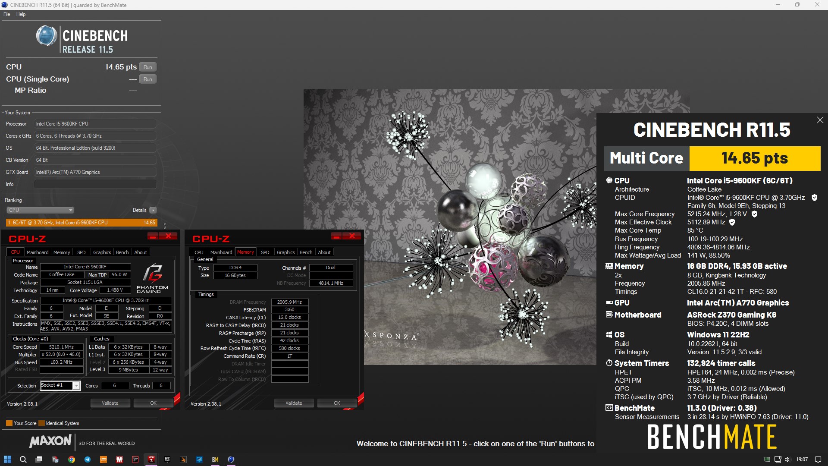Click the BenchMate code icon

pos(609,408)
